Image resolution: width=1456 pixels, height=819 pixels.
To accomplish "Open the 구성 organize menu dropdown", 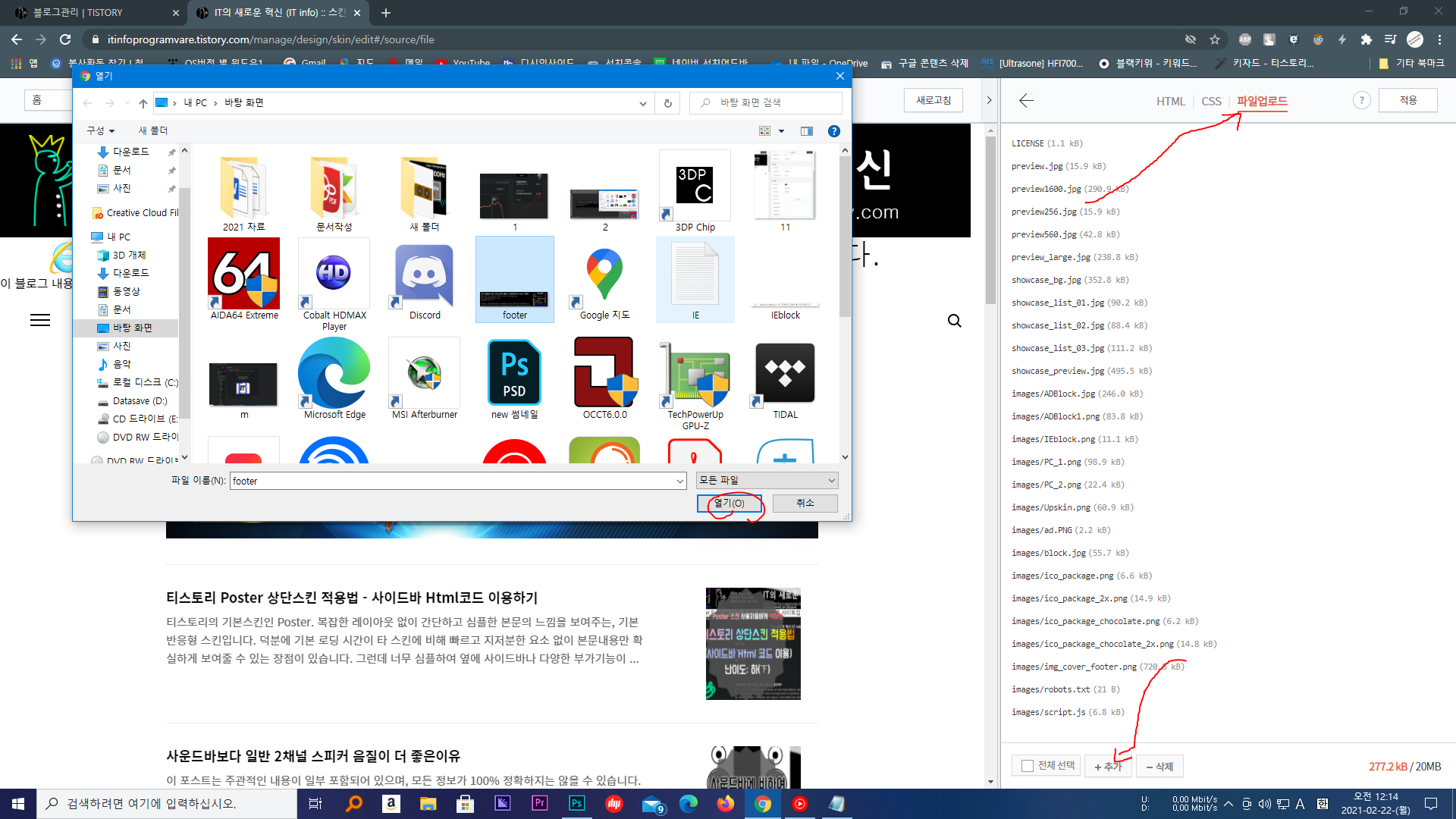I will (x=100, y=131).
